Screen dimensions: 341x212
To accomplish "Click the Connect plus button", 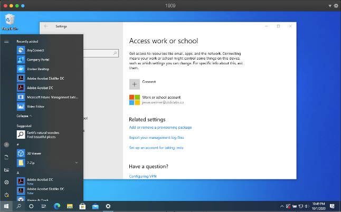I will [x=135, y=84].
